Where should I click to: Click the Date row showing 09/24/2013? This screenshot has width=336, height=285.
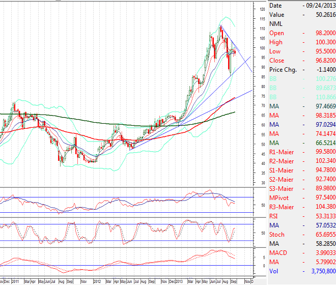pyautogui.click(x=302, y=5)
